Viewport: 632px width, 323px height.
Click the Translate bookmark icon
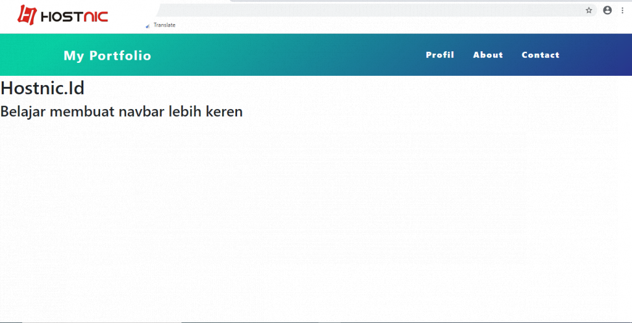[x=147, y=26]
